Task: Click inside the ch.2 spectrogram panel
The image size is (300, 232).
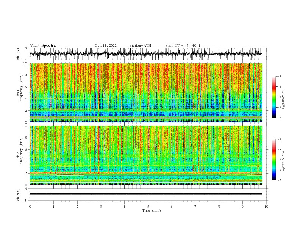Action: click(146, 155)
